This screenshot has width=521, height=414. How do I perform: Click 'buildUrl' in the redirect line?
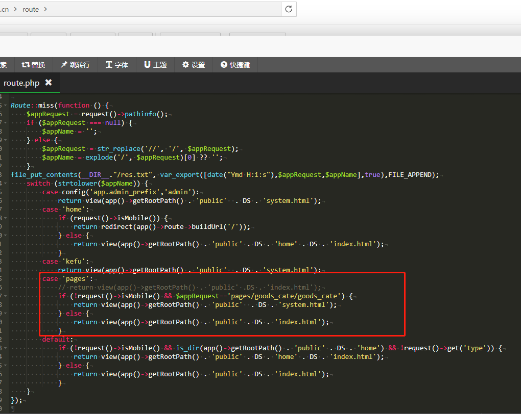207,226
